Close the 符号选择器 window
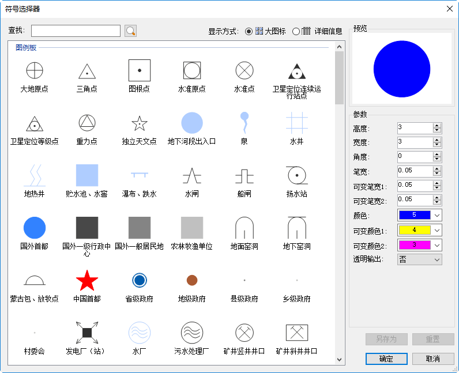The image size is (459, 373). [450, 9]
